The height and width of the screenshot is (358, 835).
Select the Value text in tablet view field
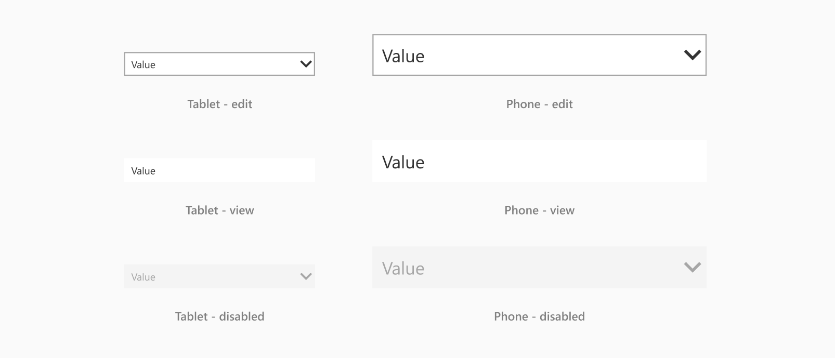[x=143, y=171]
